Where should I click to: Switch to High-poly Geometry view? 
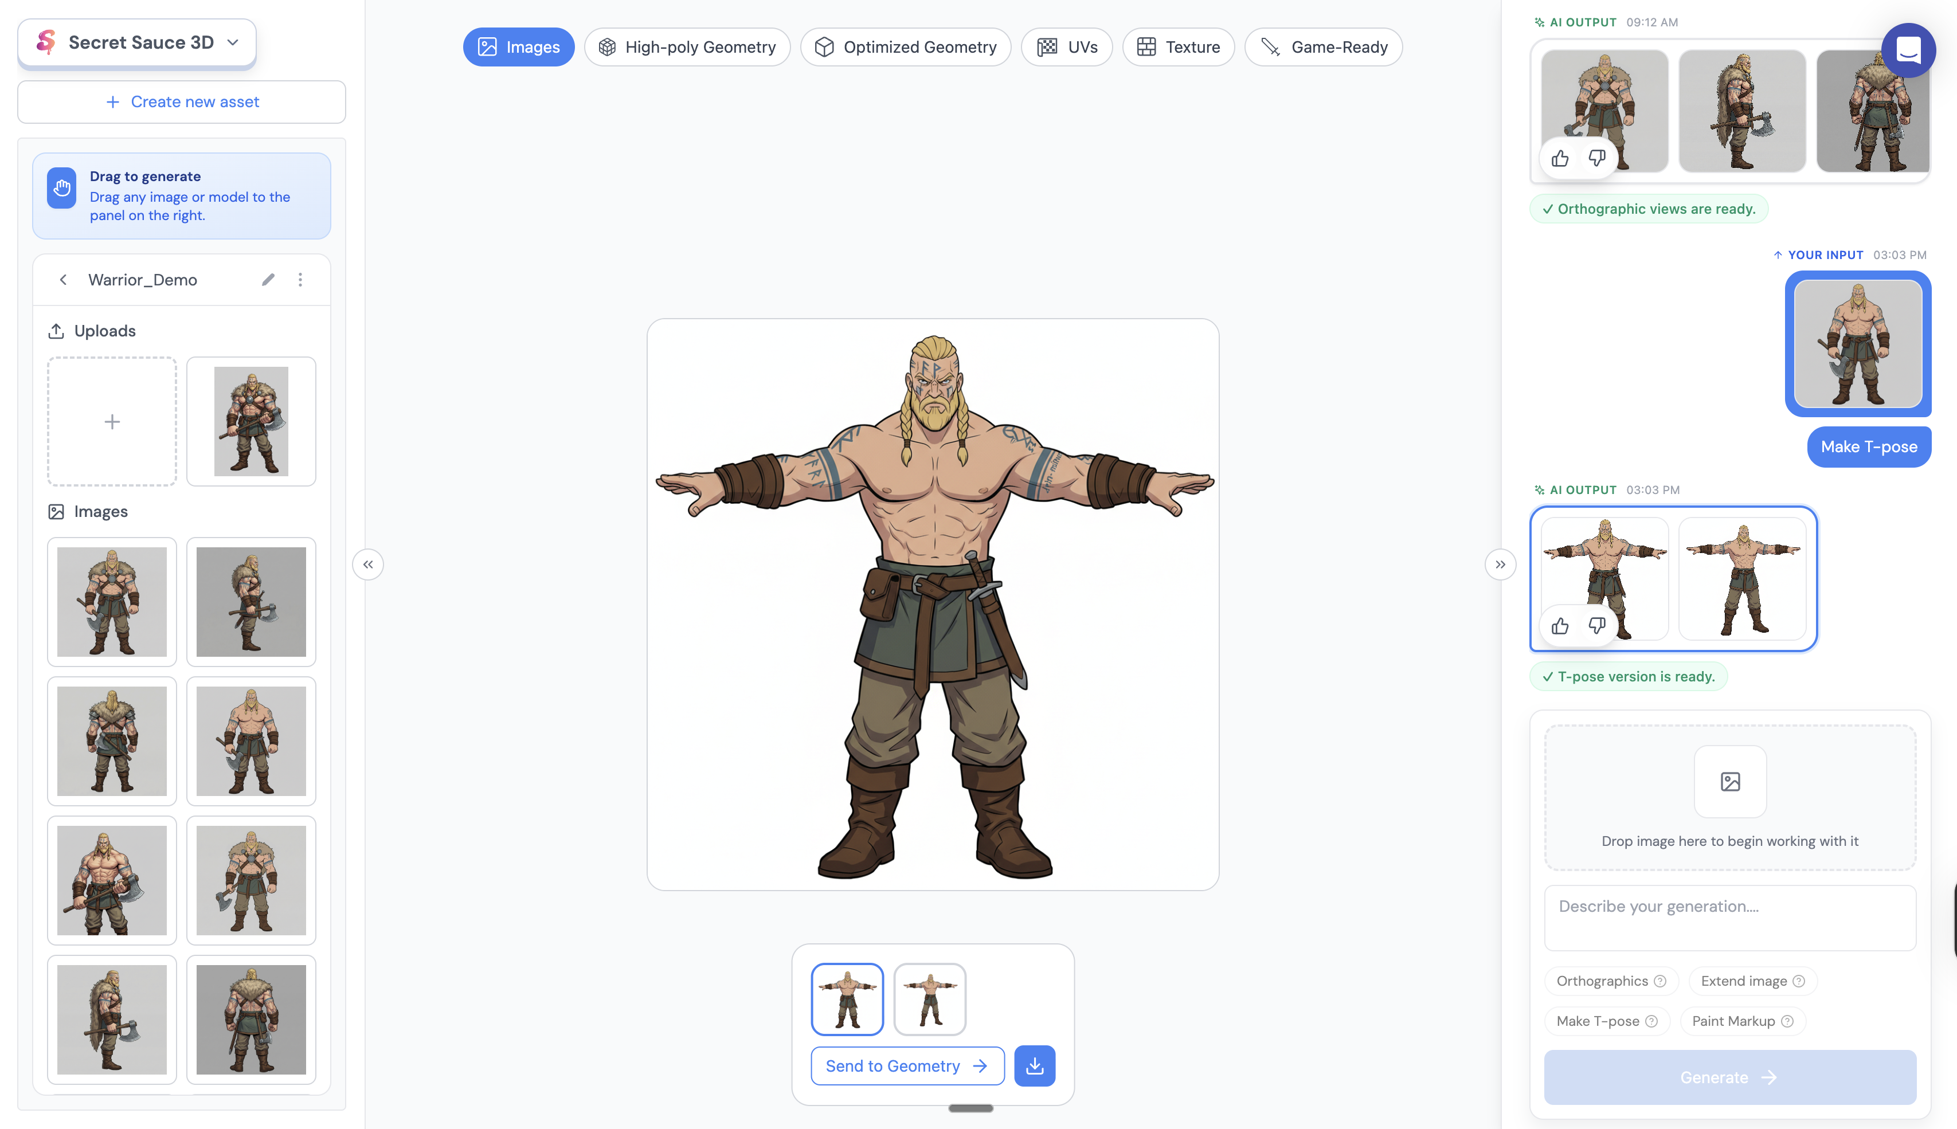tap(687, 46)
